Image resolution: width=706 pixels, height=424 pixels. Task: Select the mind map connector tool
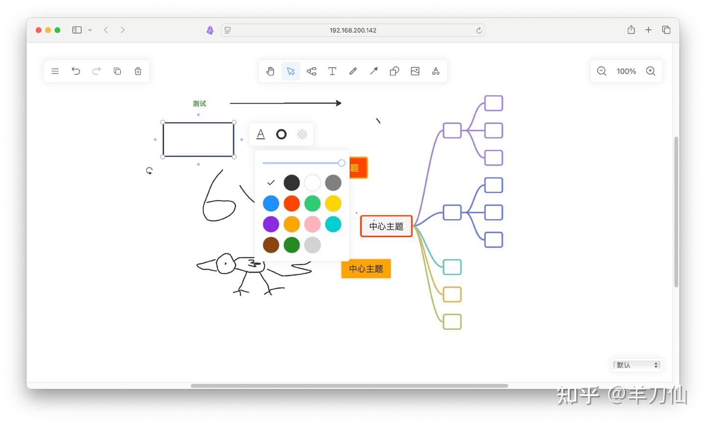coord(311,71)
